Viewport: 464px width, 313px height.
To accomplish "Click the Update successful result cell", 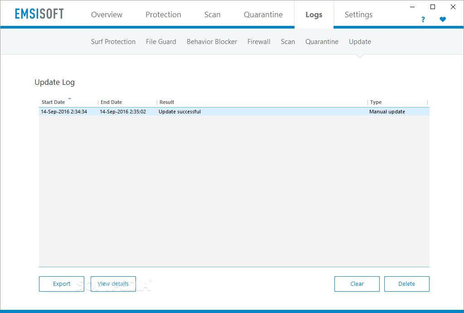I will tap(179, 112).
